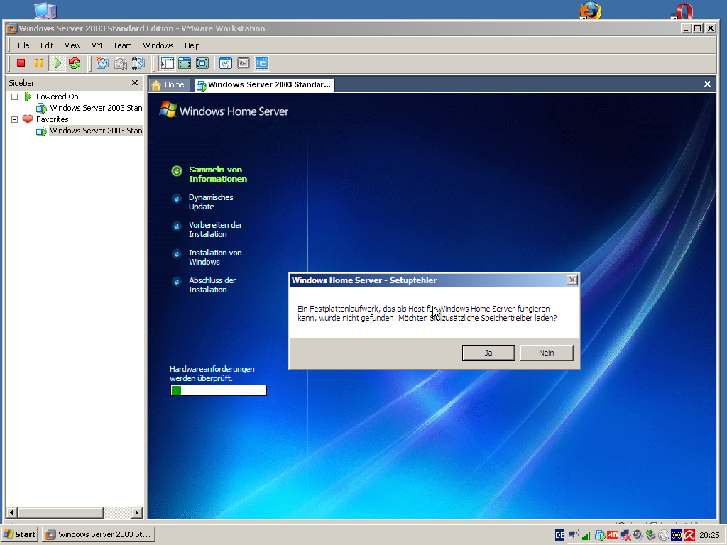Click the ATI tray icon
Screen dimensions: 727x545
tap(612, 535)
